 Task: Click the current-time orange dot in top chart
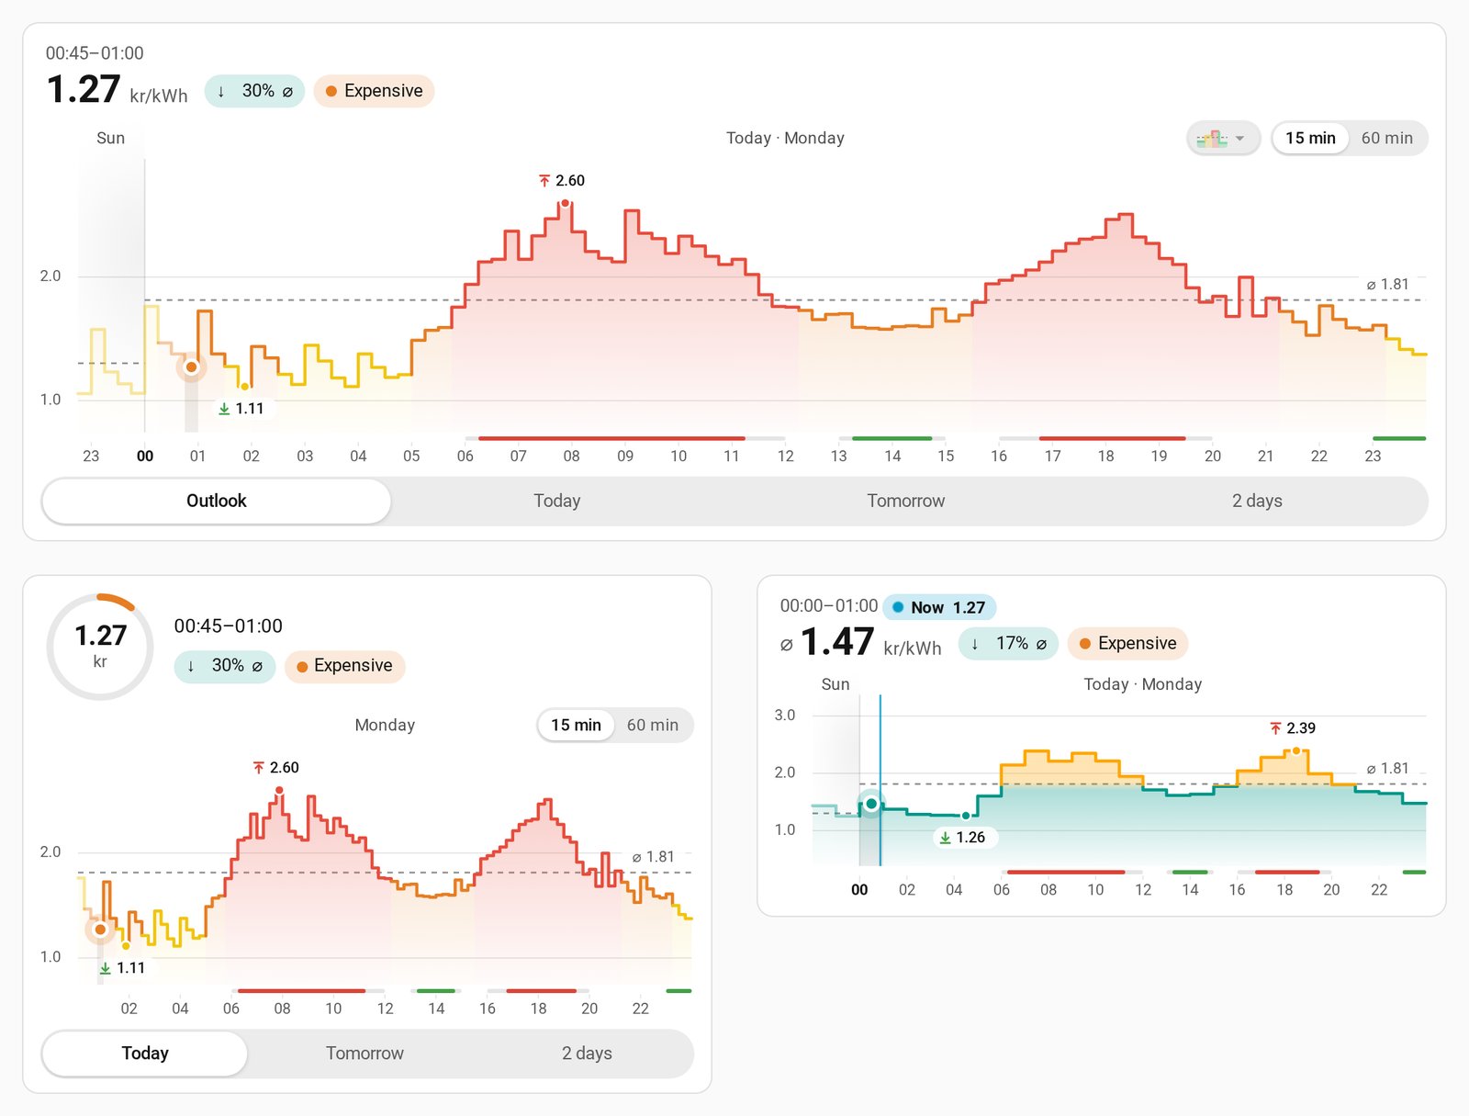point(191,366)
